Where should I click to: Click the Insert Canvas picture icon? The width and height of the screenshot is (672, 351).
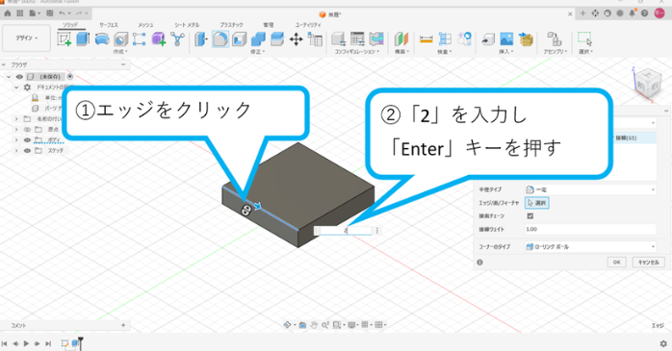point(506,39)
